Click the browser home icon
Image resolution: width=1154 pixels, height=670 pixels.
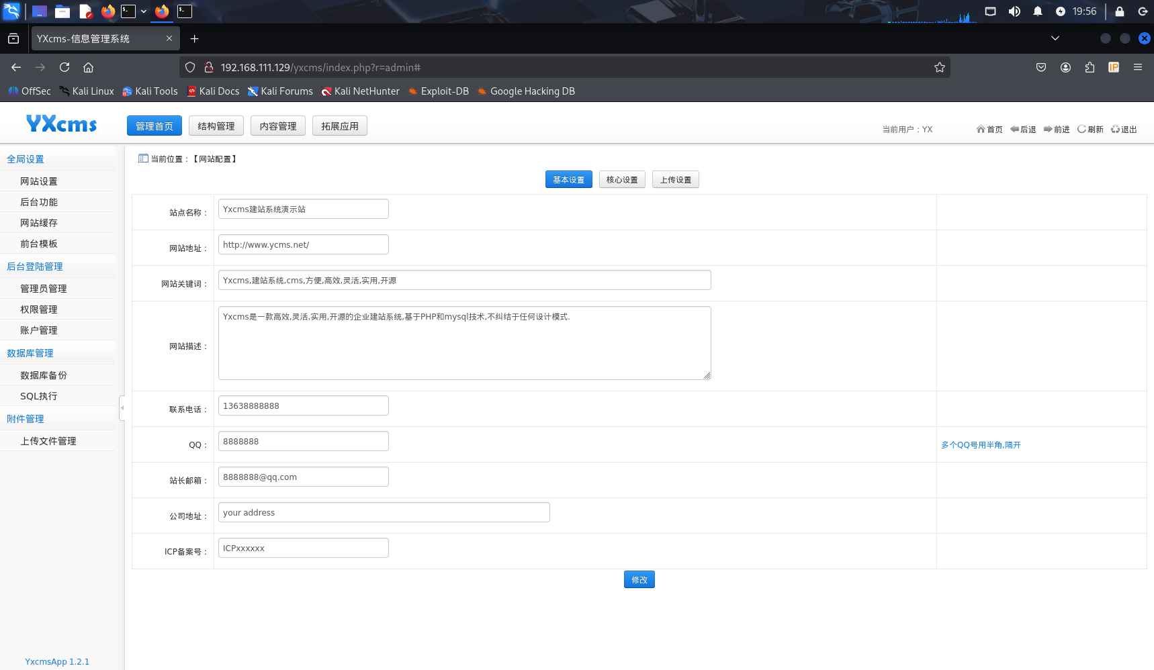(x=88, y=67)
